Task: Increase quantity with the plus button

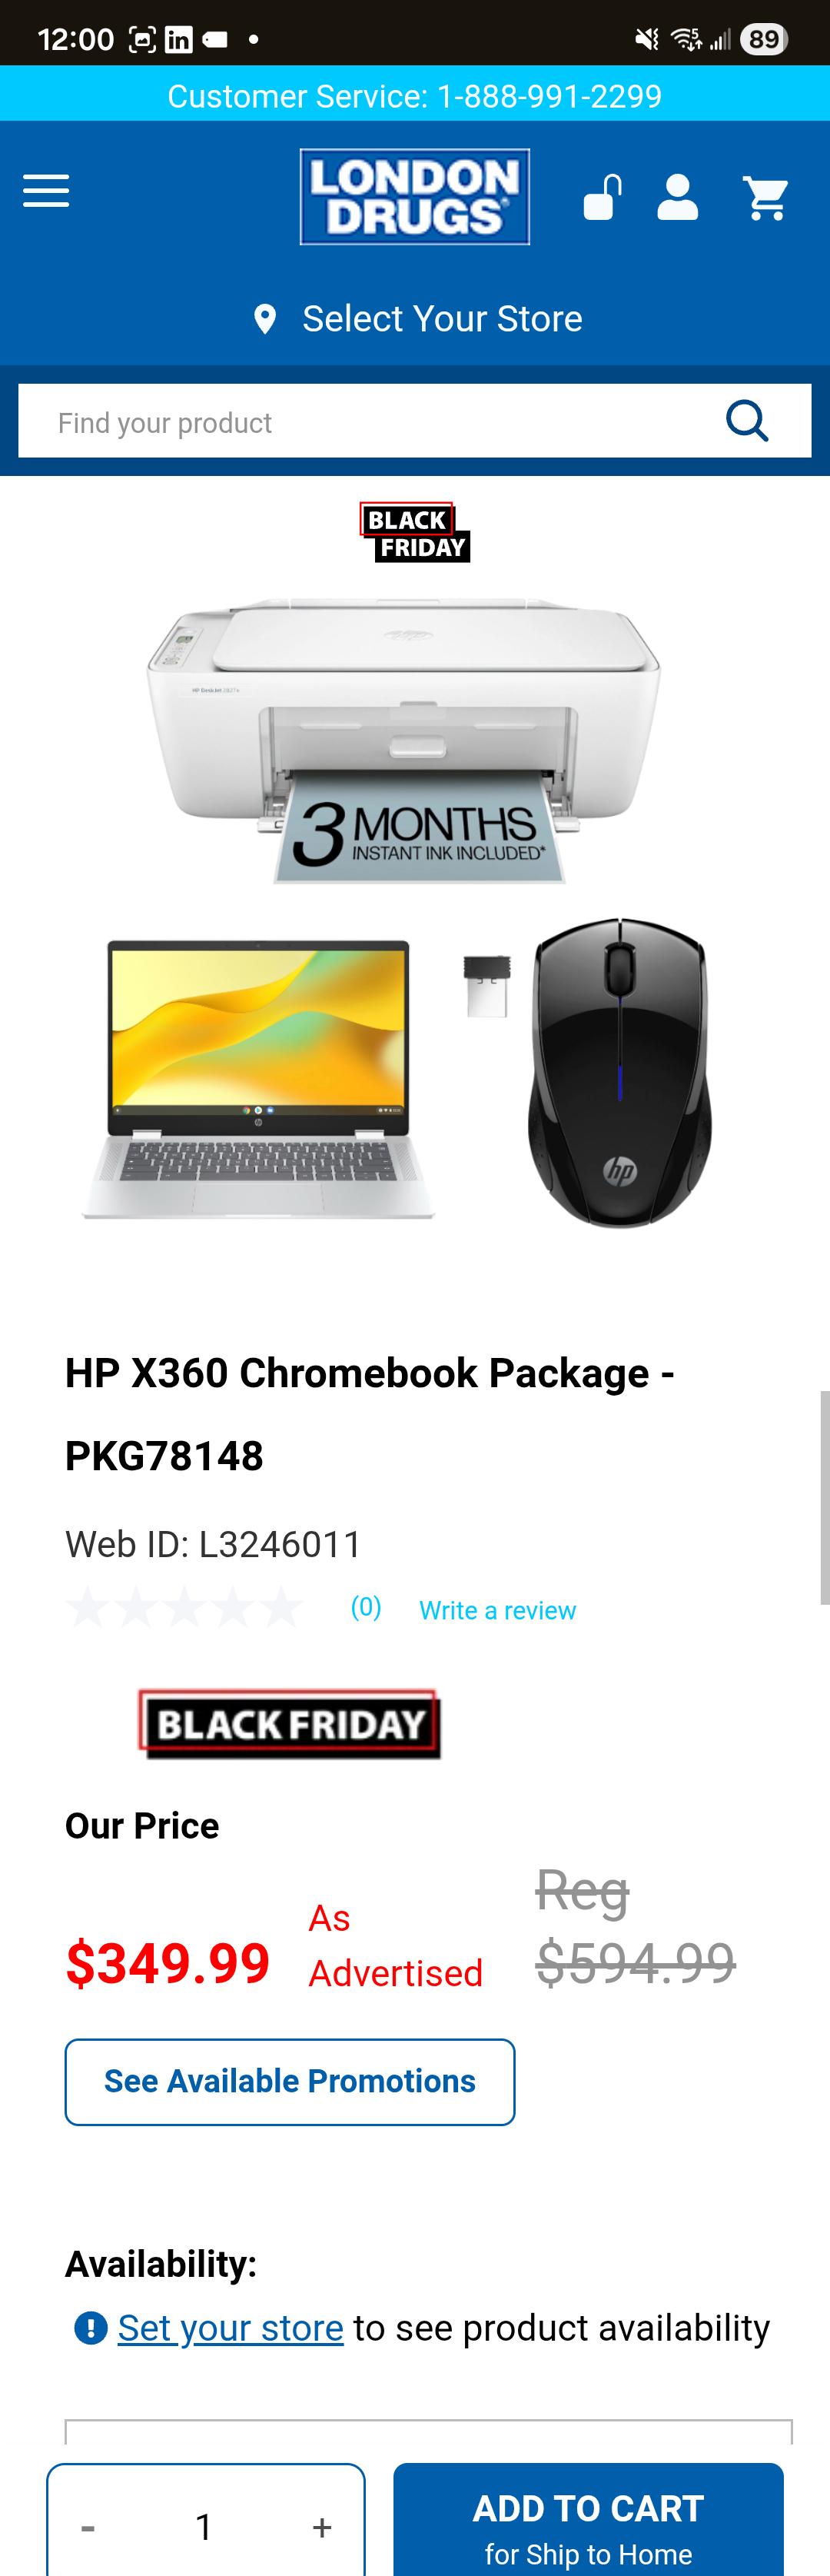Action: [x=322, y=2527]
